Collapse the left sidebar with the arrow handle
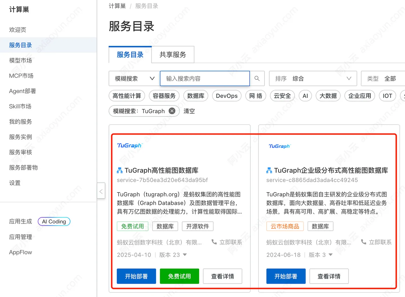 pos(101,191)
